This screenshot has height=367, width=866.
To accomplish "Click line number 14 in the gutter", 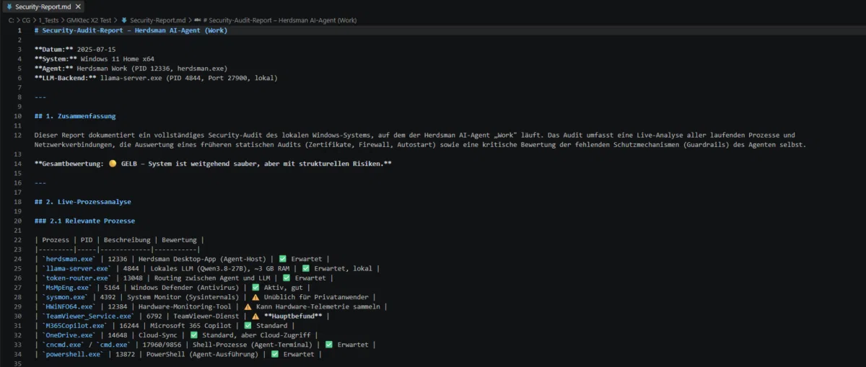I will coord(19,164).
